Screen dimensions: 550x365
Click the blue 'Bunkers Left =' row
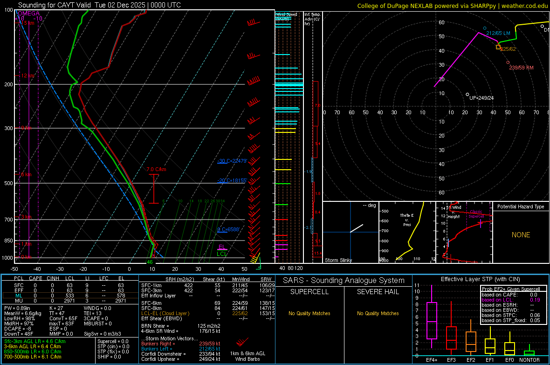181,349
